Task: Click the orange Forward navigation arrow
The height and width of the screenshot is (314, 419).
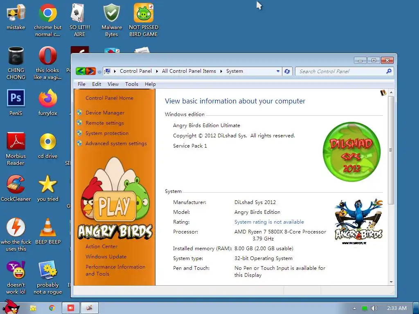Action: pyautogui.click(x=91, y=71)
